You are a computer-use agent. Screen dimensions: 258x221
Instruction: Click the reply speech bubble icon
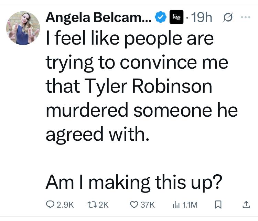point(50,205)
